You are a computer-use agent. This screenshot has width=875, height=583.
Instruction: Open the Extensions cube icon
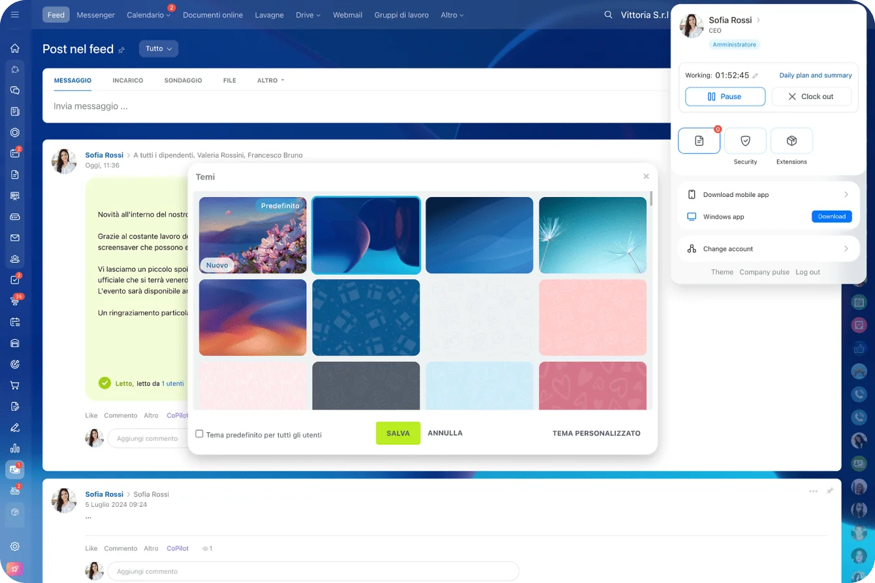click(x=791, y=141)
